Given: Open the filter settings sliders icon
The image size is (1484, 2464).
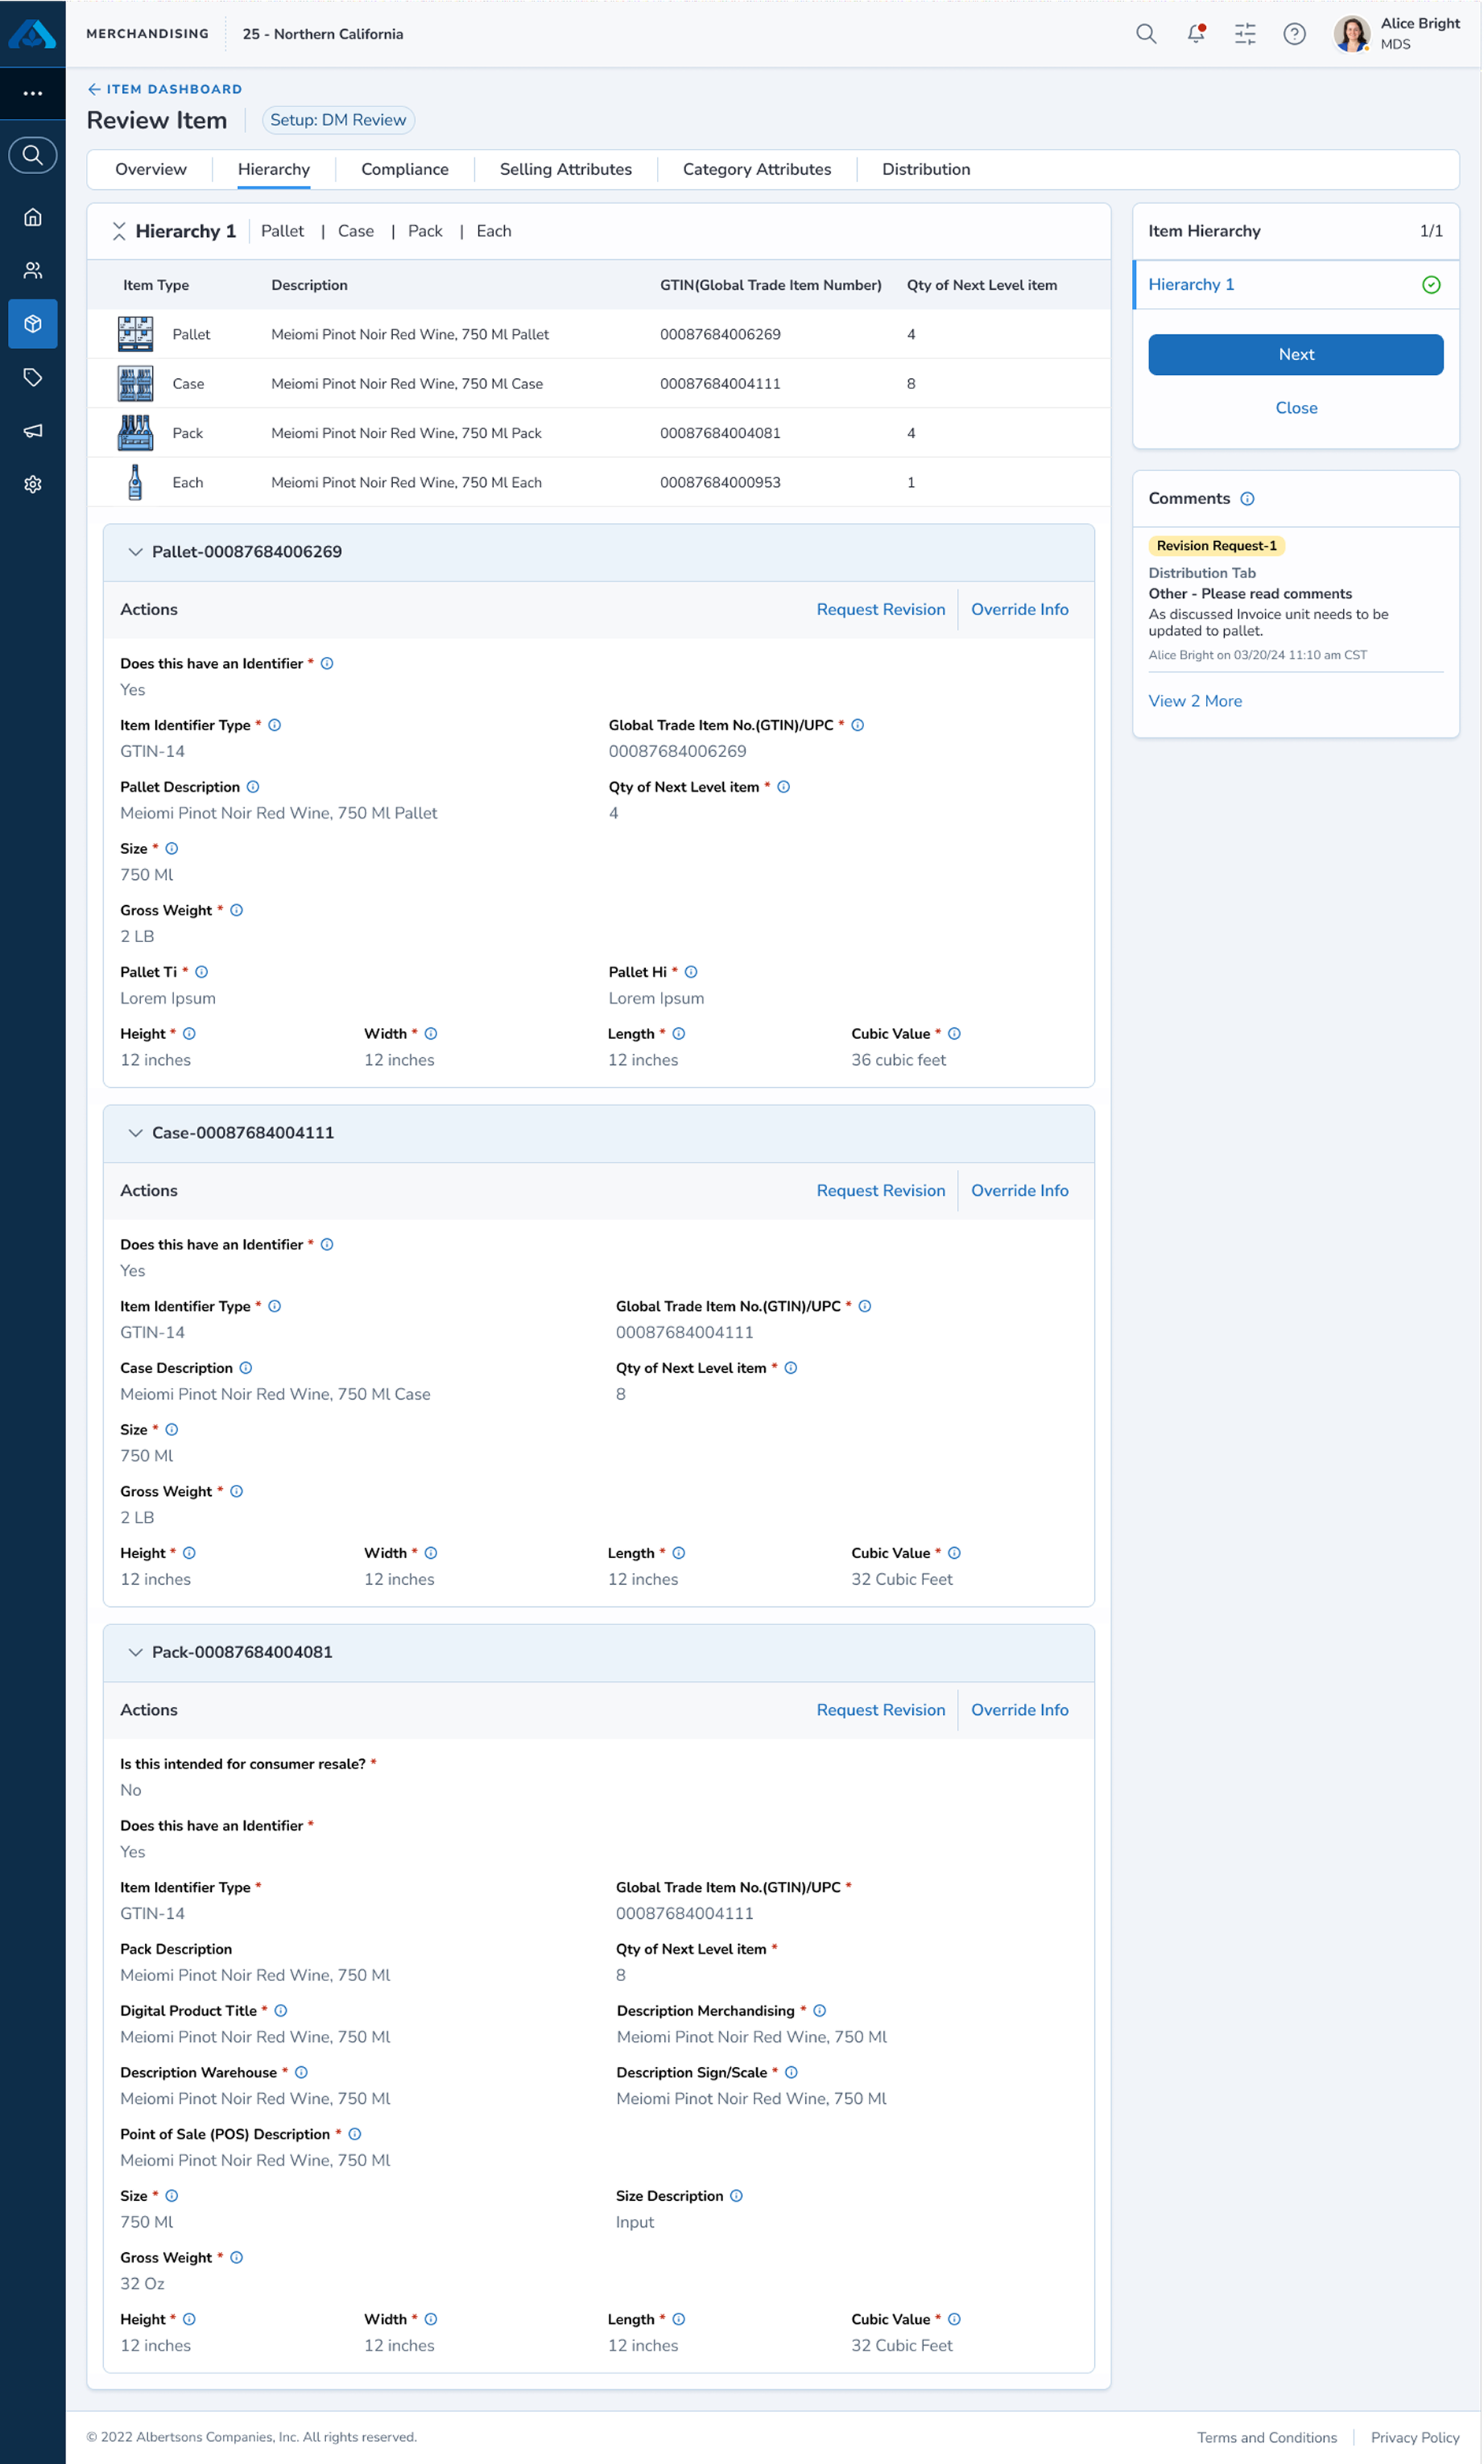Looking at the screenshot, I should (1245, 34).
